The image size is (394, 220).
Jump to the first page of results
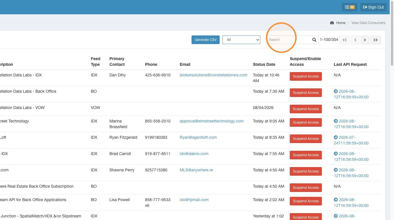point(345,40)
